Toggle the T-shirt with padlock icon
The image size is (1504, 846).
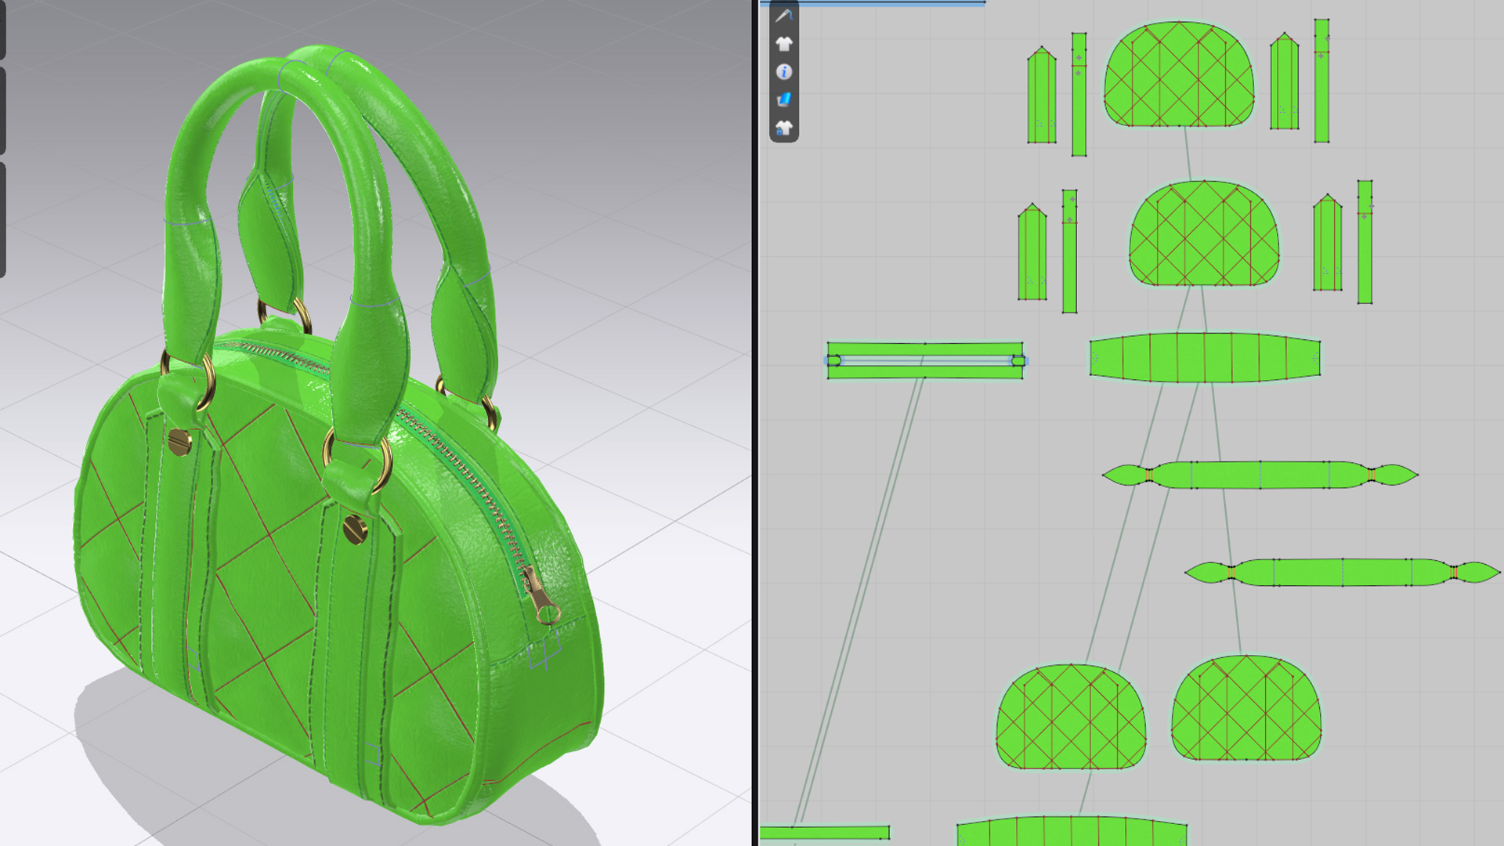(x=784, y=128)
